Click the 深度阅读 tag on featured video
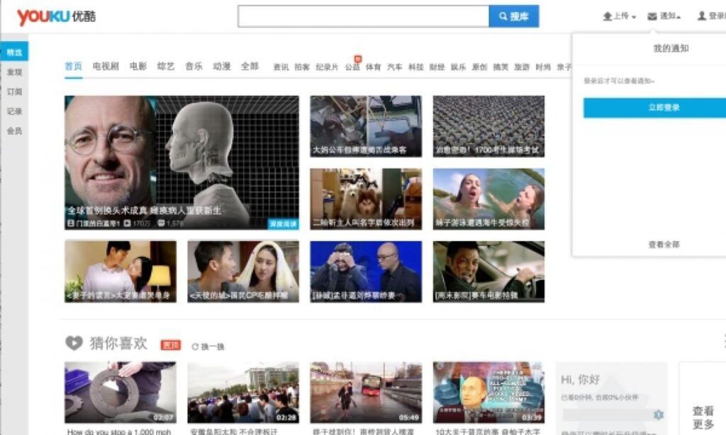 [283, 224]
